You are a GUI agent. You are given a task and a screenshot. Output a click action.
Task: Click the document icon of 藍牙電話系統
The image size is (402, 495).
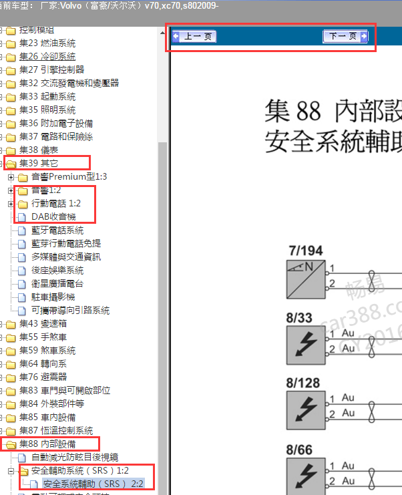coord(22,231)
